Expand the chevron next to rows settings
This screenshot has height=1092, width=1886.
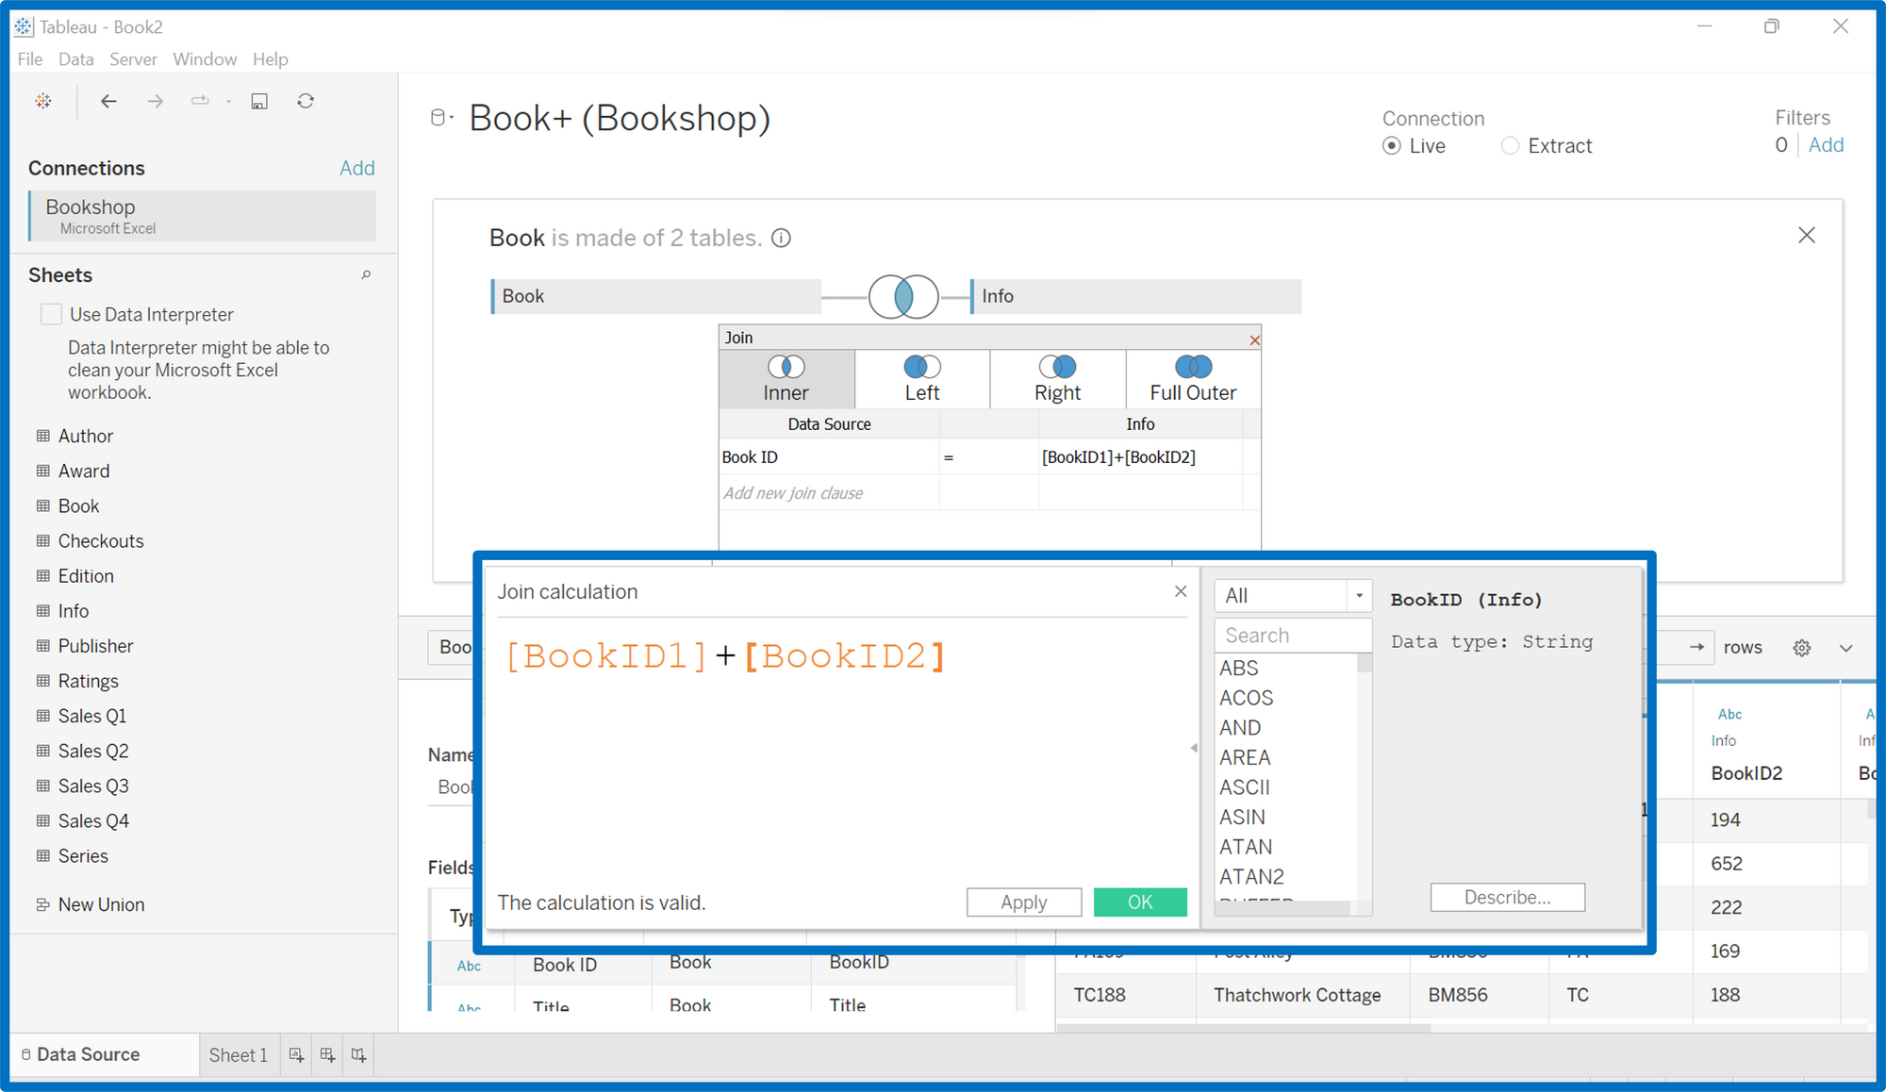click(x=1845, y=648)
